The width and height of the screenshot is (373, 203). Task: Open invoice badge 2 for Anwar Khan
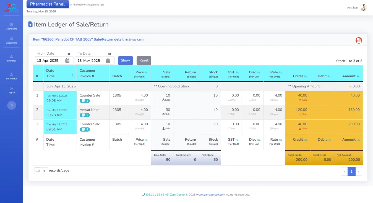(85, 115)
